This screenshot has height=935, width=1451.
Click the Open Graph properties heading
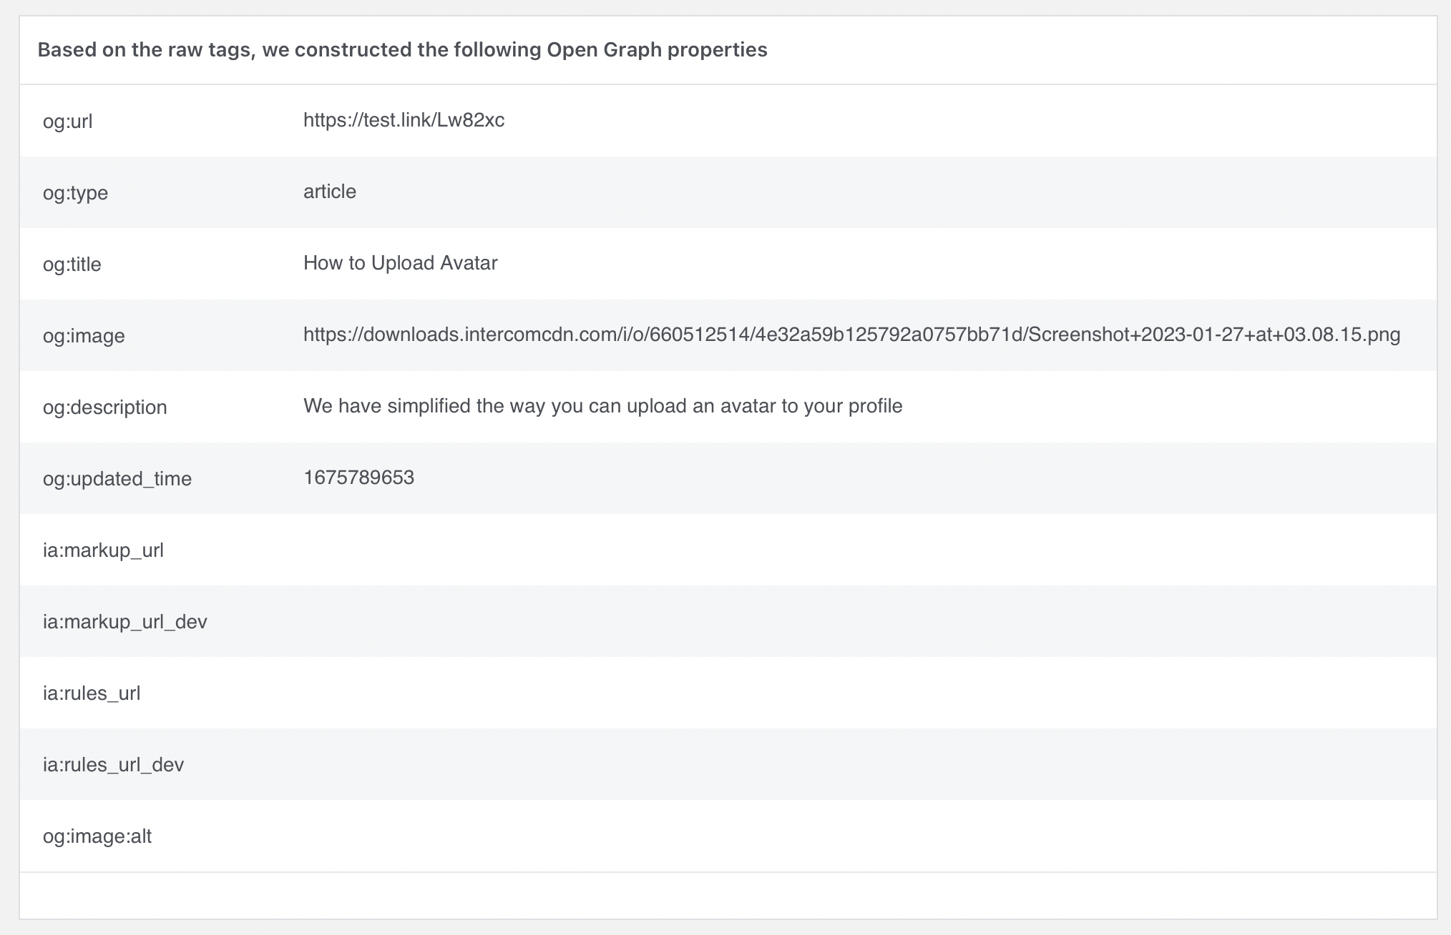[402, 50]
